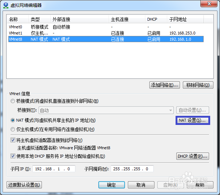Select 桥接模式 radio button

point(13,101)
